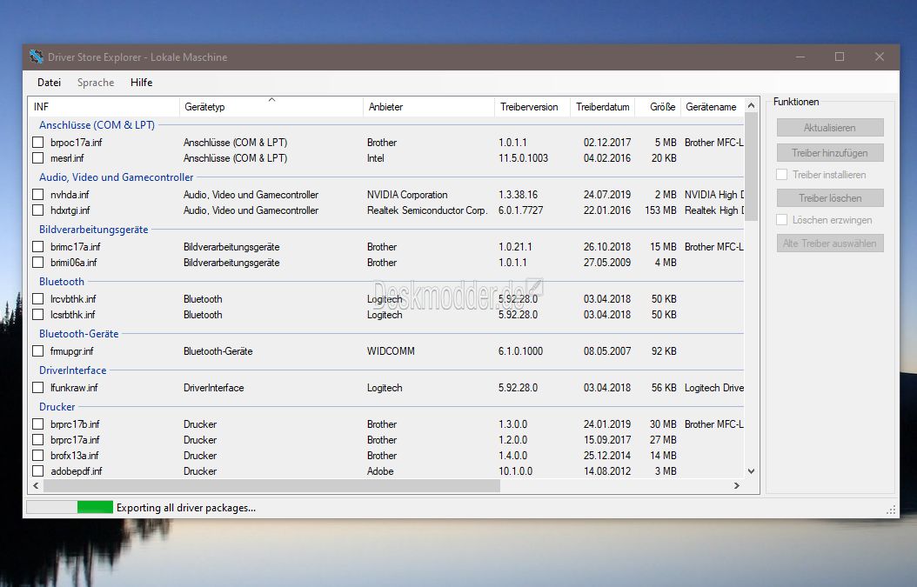
Task: Click the window resize grip
Action: [891, 510]
